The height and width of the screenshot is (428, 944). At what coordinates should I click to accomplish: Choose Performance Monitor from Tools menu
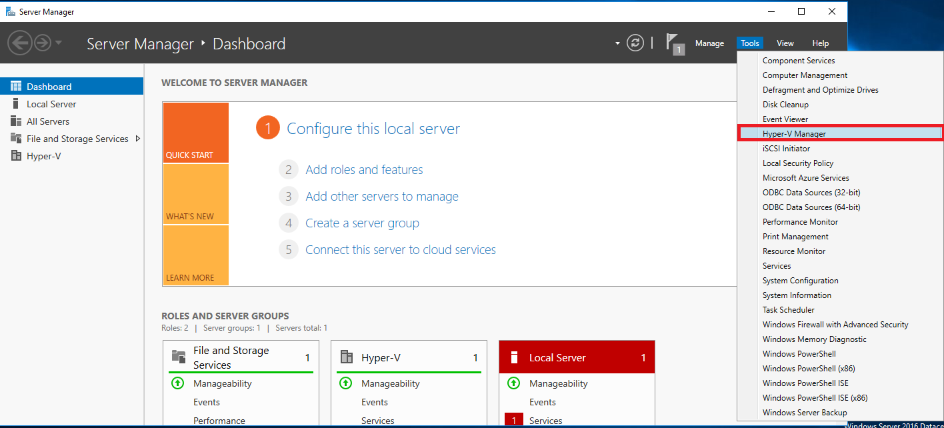(840, 222)
